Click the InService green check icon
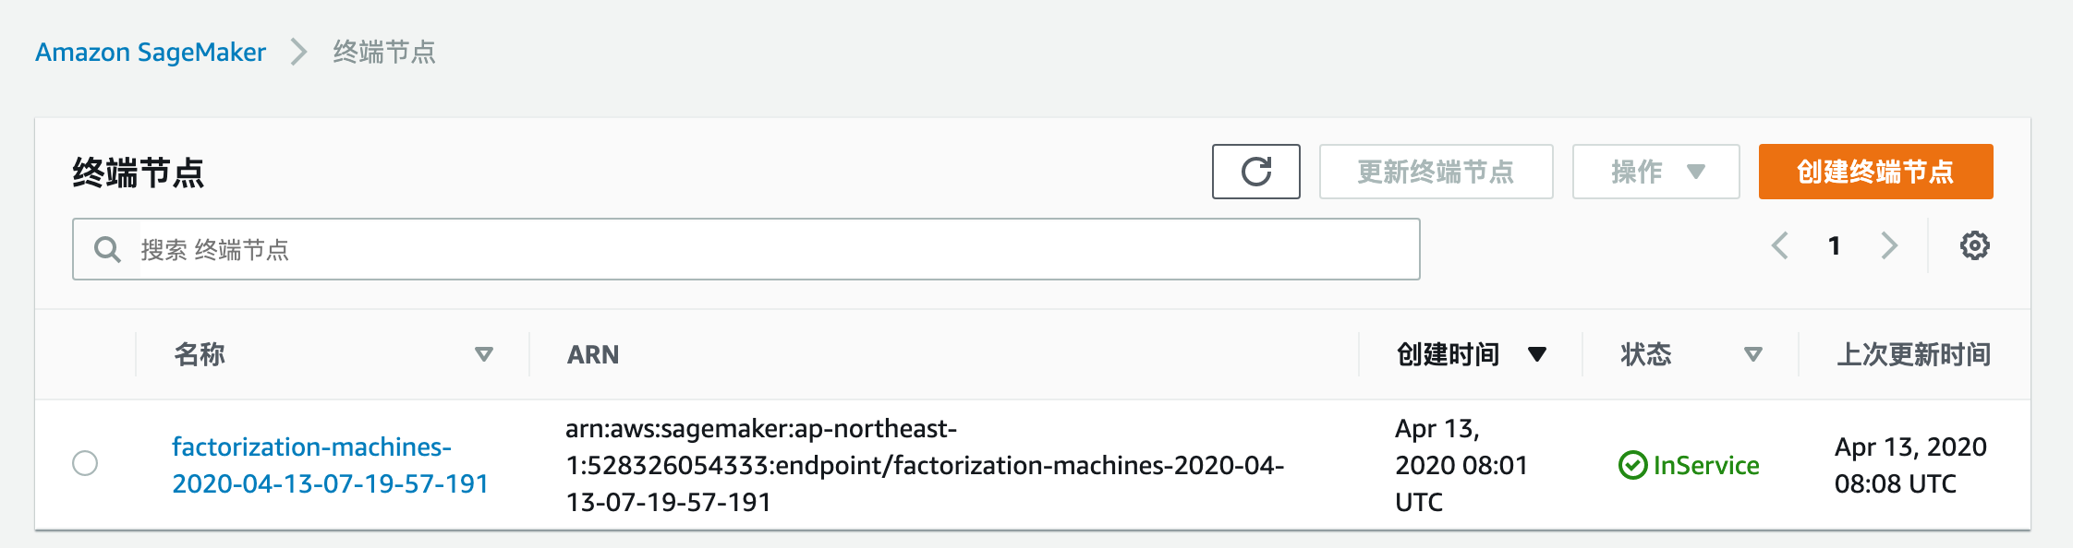2073x548 pixels. point(1632,465)
